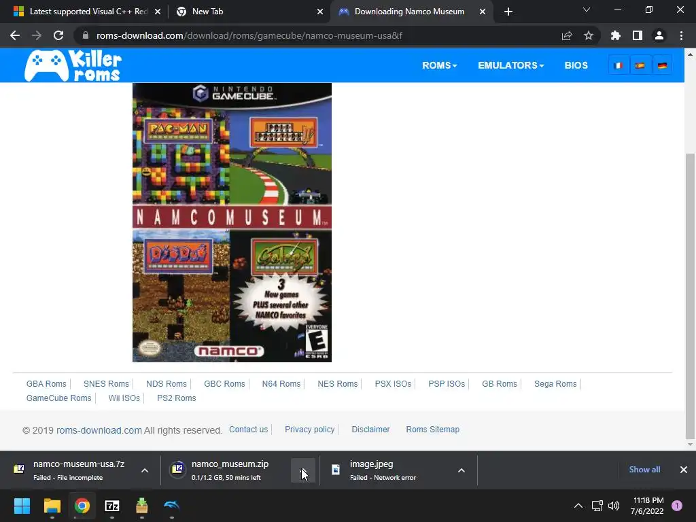View site lock information icon

86,35
